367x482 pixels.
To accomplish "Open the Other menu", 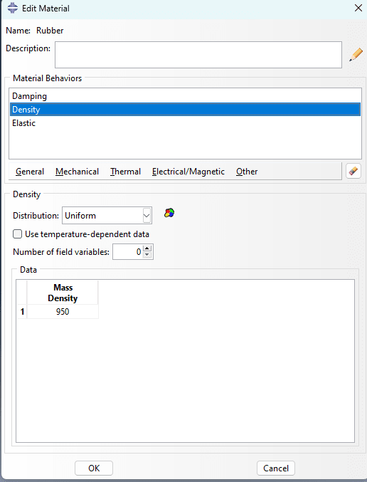I will coord(247,171).
